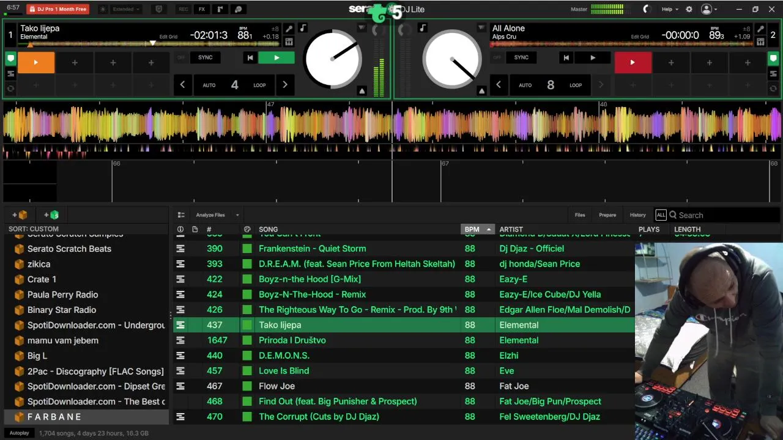The width and height of the screenshot is (783, 440).
Task: Sort library by ARTIST column header
Action: click(511, 229)
